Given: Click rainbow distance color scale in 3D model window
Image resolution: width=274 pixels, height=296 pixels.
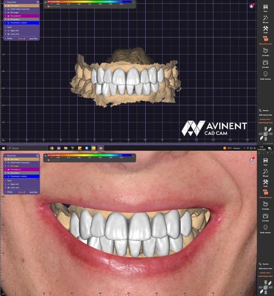Looking at the screenshot, I should click(x=90, y=2).
